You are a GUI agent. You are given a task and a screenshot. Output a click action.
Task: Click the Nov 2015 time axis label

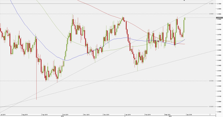pos(86,114)
